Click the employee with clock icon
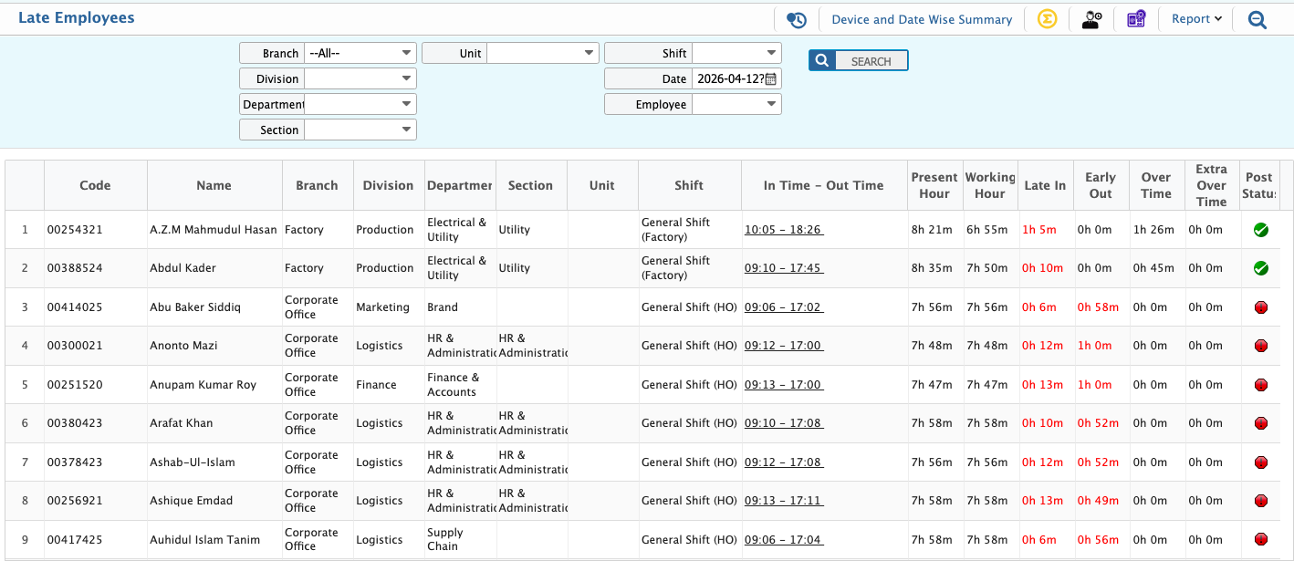The width and height of the screenshot is (1294, 561). pyautogui.click(x=1091, y=19)
